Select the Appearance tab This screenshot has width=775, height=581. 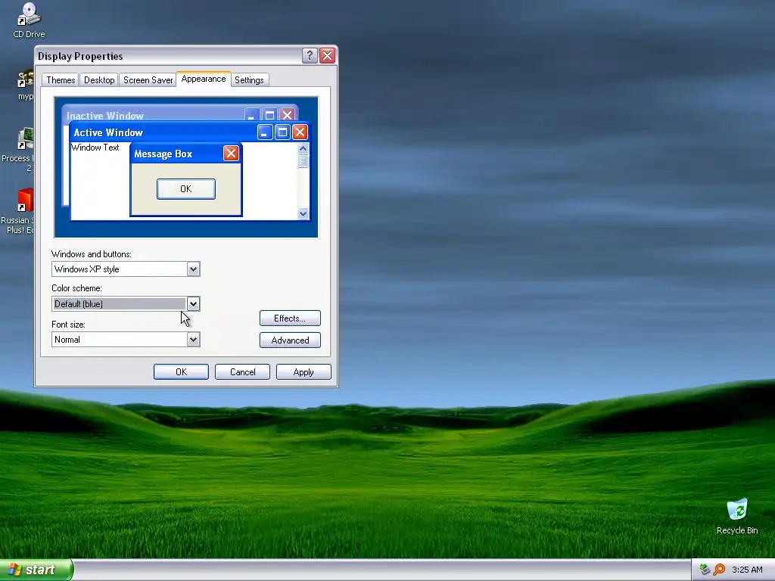pyautogui.click(x=203, y=79)
